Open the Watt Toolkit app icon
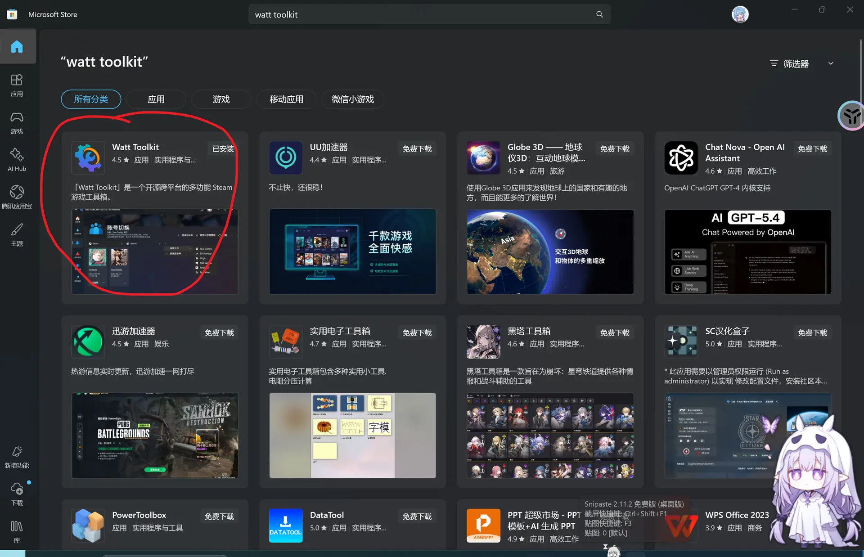The width and height of the screenshot is (864, 557). pyautogui.click(x=88, y=158)
